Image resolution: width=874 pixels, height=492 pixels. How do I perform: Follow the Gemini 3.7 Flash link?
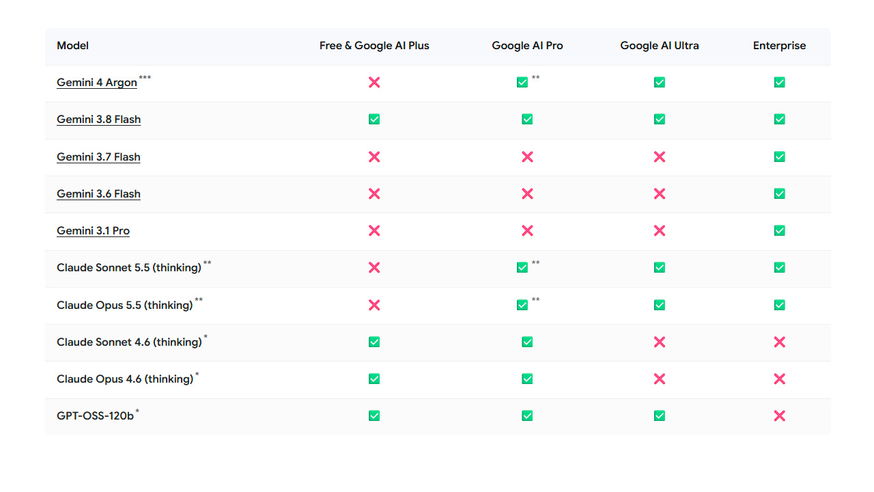point(98,157)
